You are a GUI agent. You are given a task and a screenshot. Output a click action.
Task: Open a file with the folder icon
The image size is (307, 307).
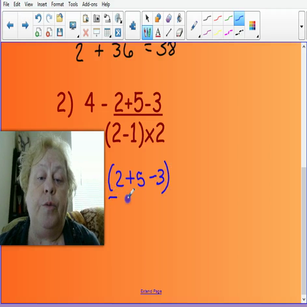[60, 18]
